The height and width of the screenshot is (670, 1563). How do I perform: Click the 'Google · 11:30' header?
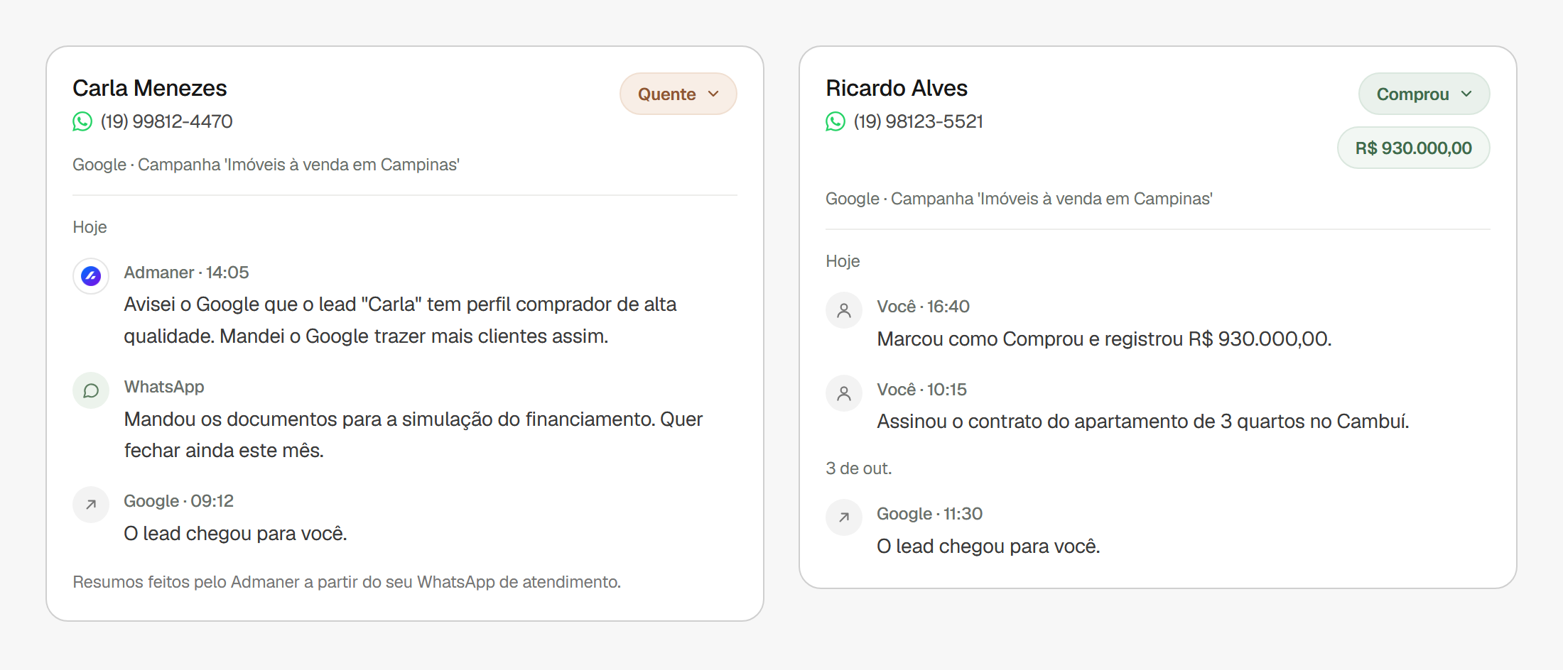tap(929, 514)
